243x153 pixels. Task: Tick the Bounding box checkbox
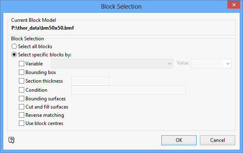coord(21,72)
